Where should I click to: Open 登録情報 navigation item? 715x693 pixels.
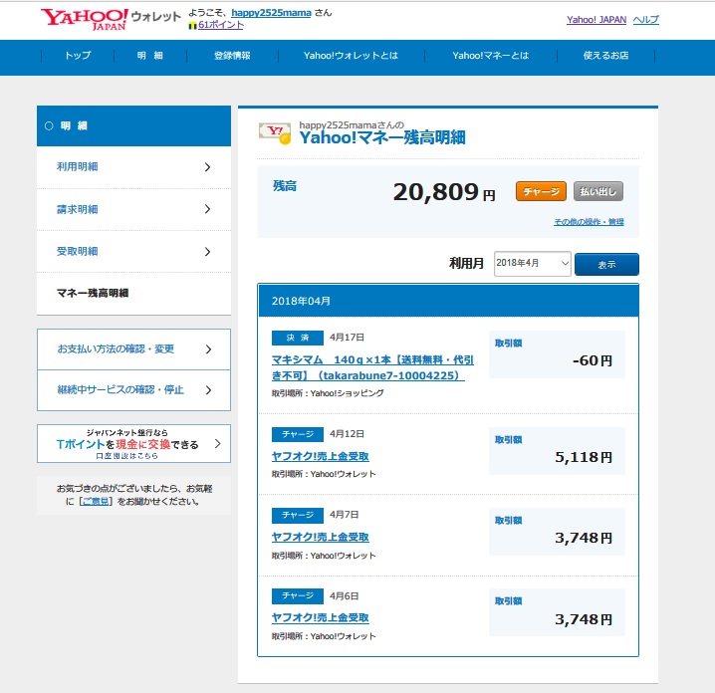[232, 56]
